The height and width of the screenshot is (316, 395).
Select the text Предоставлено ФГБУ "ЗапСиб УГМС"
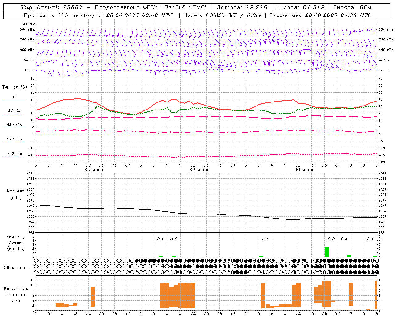[151, 7]
